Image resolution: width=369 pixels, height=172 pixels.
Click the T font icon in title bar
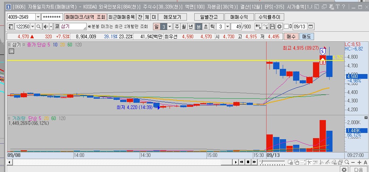coord(337,7)
